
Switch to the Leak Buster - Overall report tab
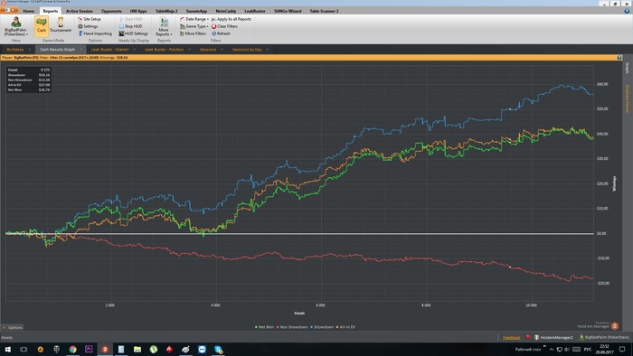[109, 50]
